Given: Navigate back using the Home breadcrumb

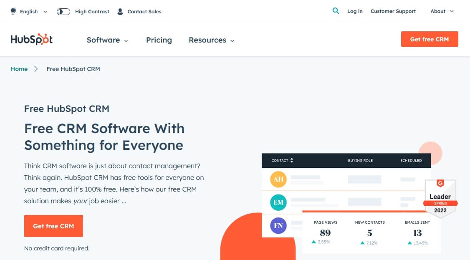Looking at the screenshot, I should click(x=19, y=68).
